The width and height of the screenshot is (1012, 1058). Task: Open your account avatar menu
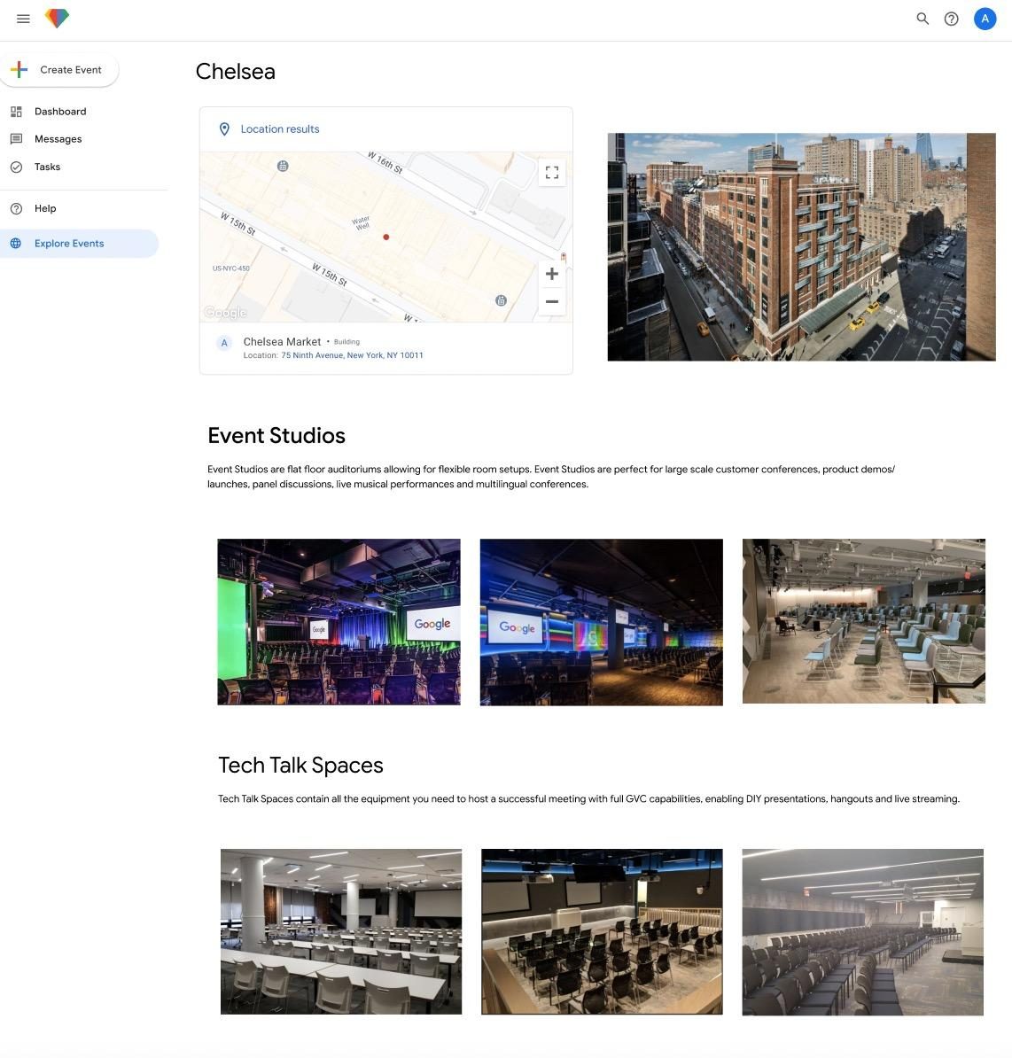coord(985,18)
